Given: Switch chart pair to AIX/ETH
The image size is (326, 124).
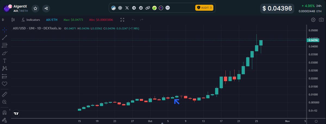Looking at the screenshot, I should pos(52,20).
